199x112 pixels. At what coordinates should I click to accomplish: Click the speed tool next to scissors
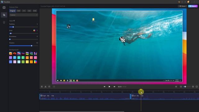[x=49, y=86]
